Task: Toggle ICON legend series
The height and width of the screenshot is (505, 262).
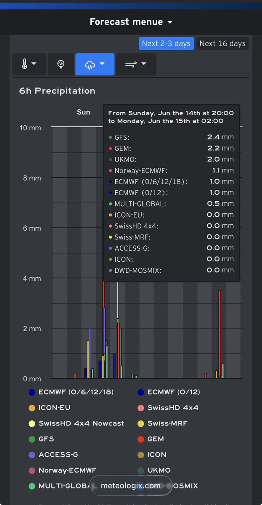Action: 152,454
